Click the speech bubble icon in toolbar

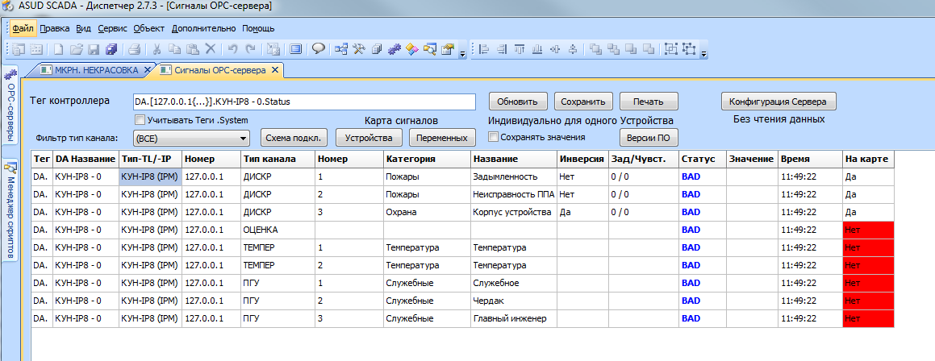coord(319,49)
